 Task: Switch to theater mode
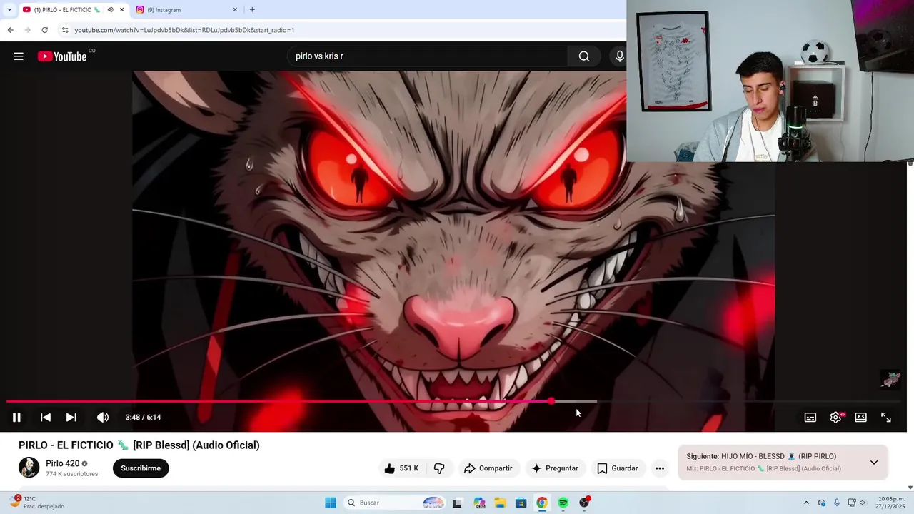coord(860,418)
